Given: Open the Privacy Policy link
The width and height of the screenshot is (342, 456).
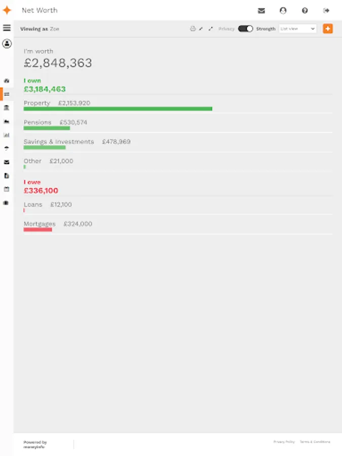Looking at the screenshot, I should pos(284,442).
